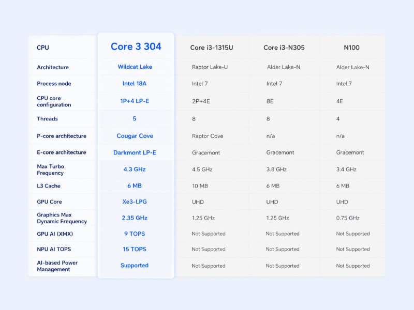Click the 'NPU AI TOPS' row label

(x=54, y=249)
